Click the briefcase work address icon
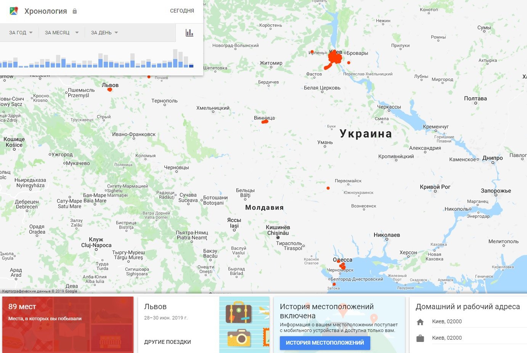 pos(420,339)
